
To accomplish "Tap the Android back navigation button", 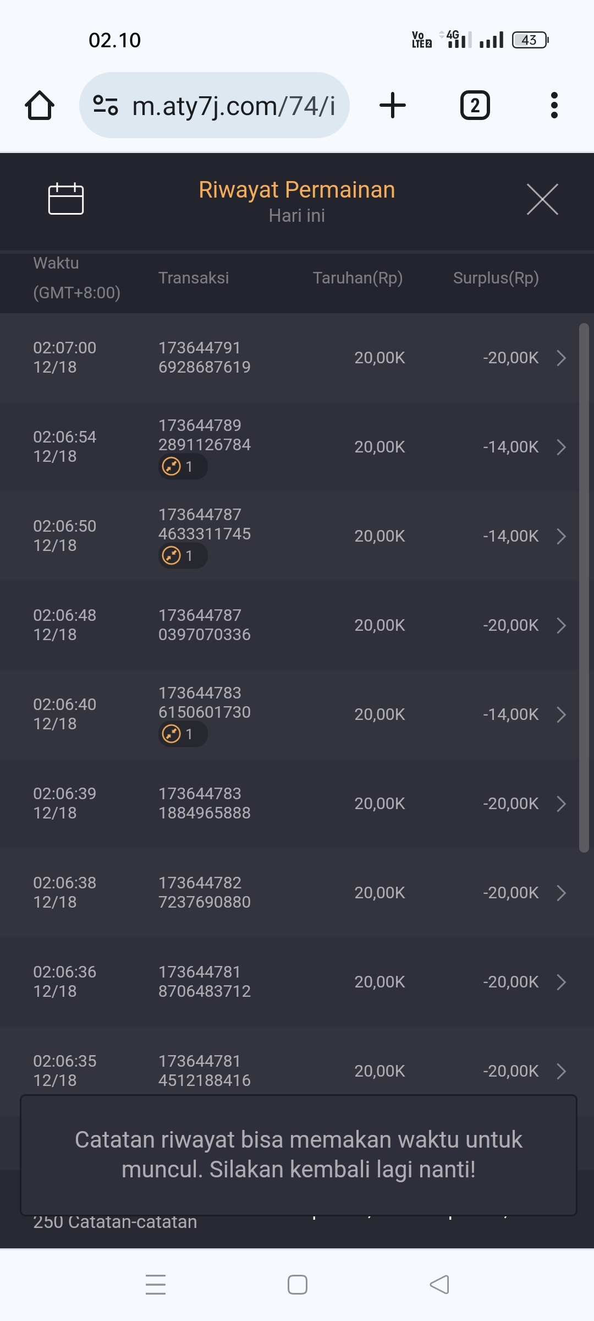I will (x=439, y=1285).
